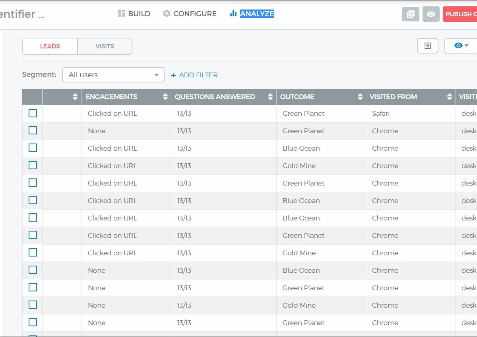Click the document pages icon near Publish
The width and height of the screenshot is (477, 337).
pyautogui.click(x=411, y=14)
